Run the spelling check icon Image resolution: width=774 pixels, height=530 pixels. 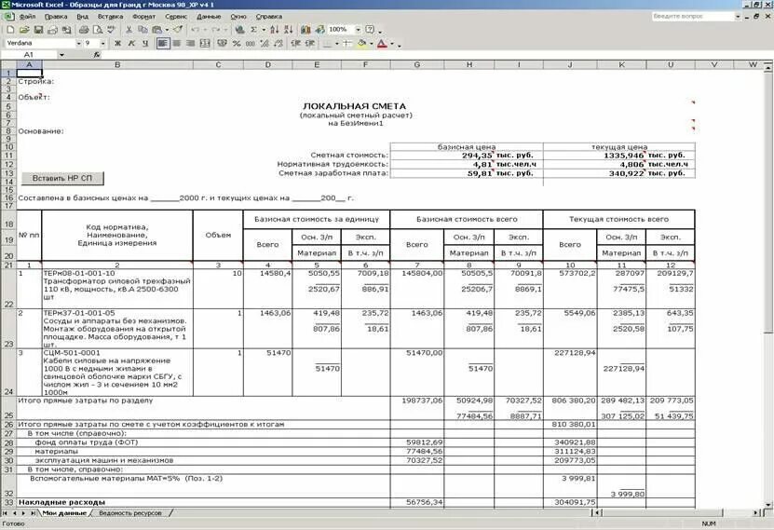[112, 30]
